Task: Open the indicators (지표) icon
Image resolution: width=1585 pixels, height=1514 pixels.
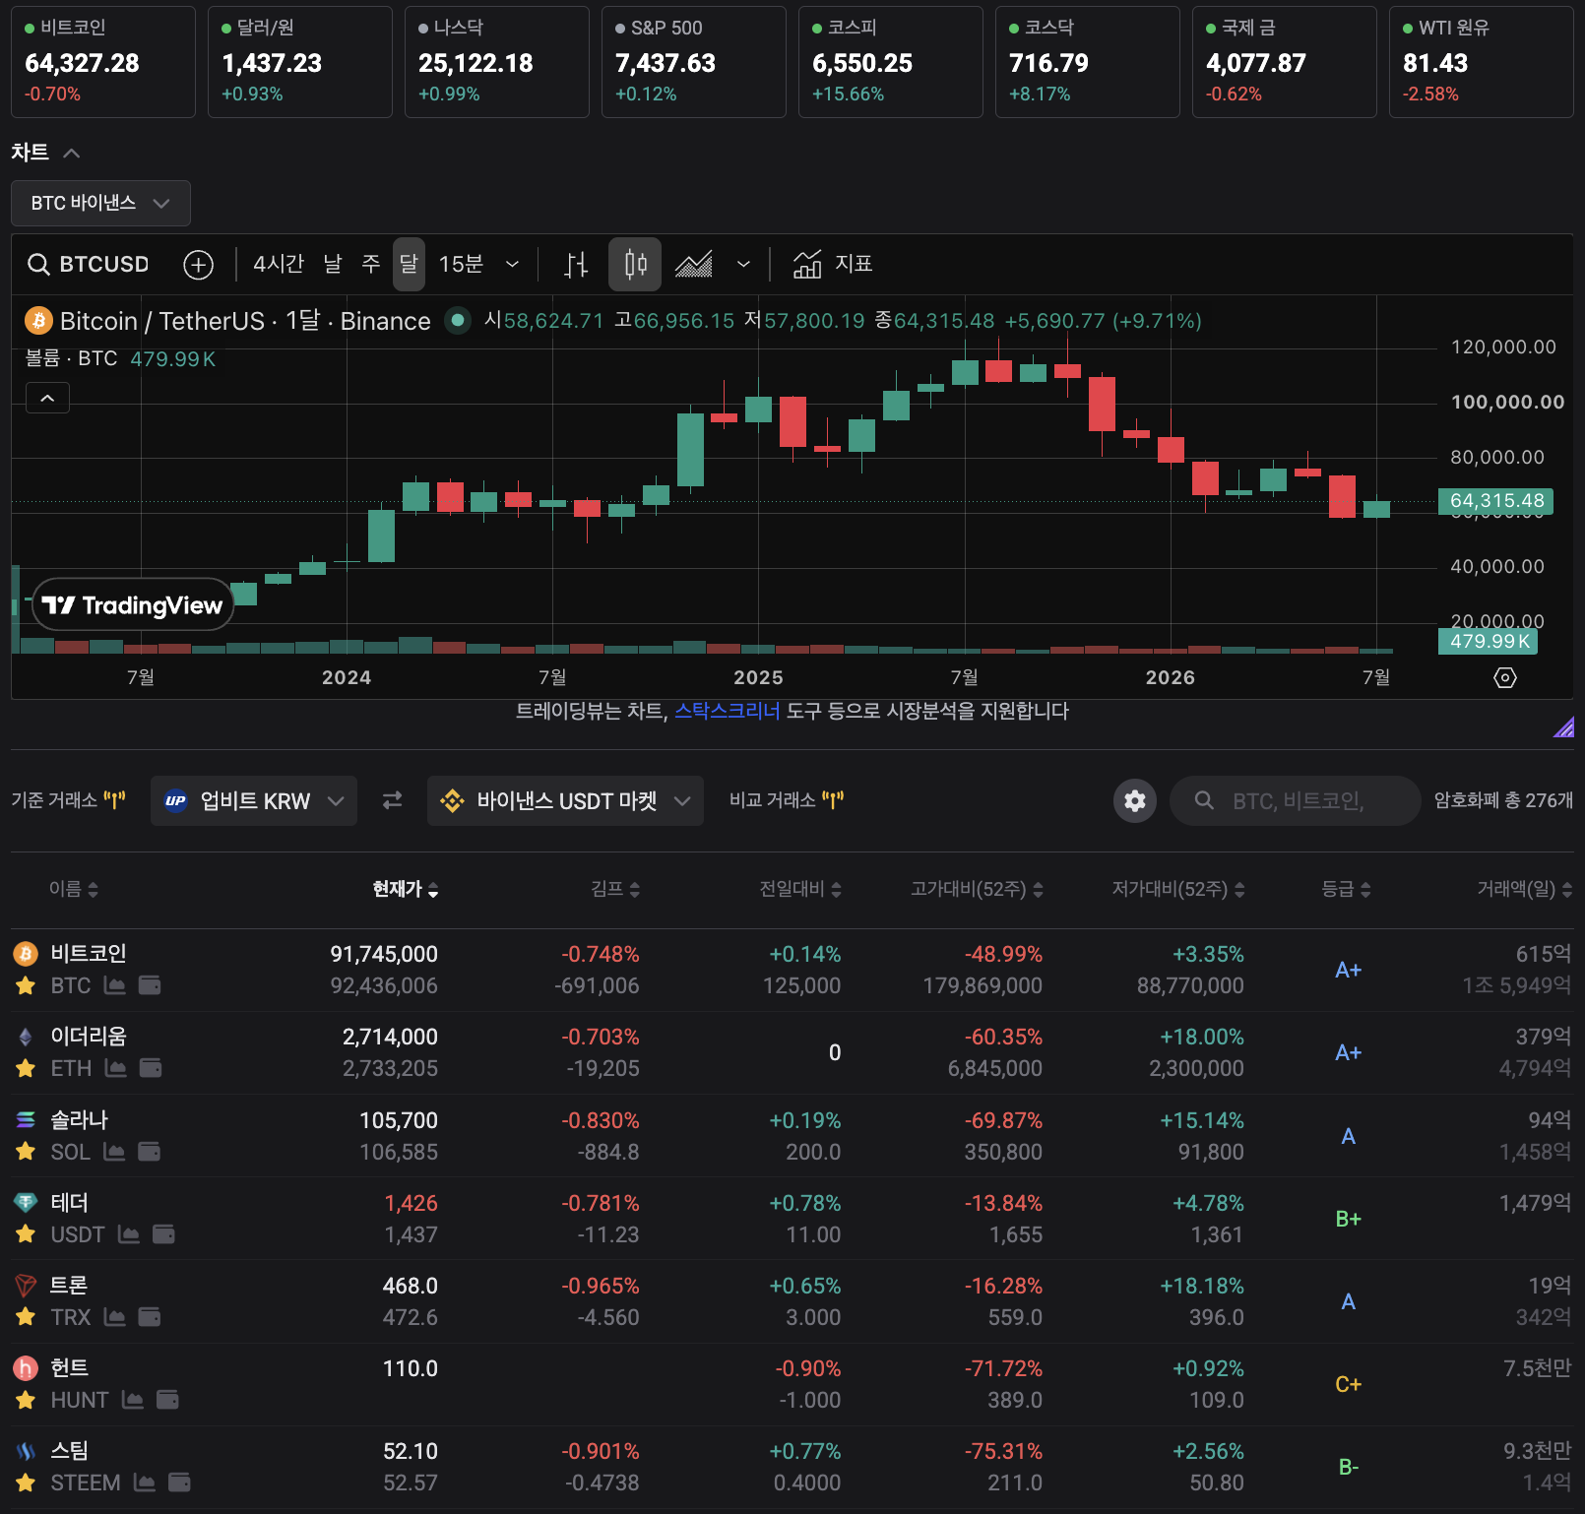Action: click(807, 264)
